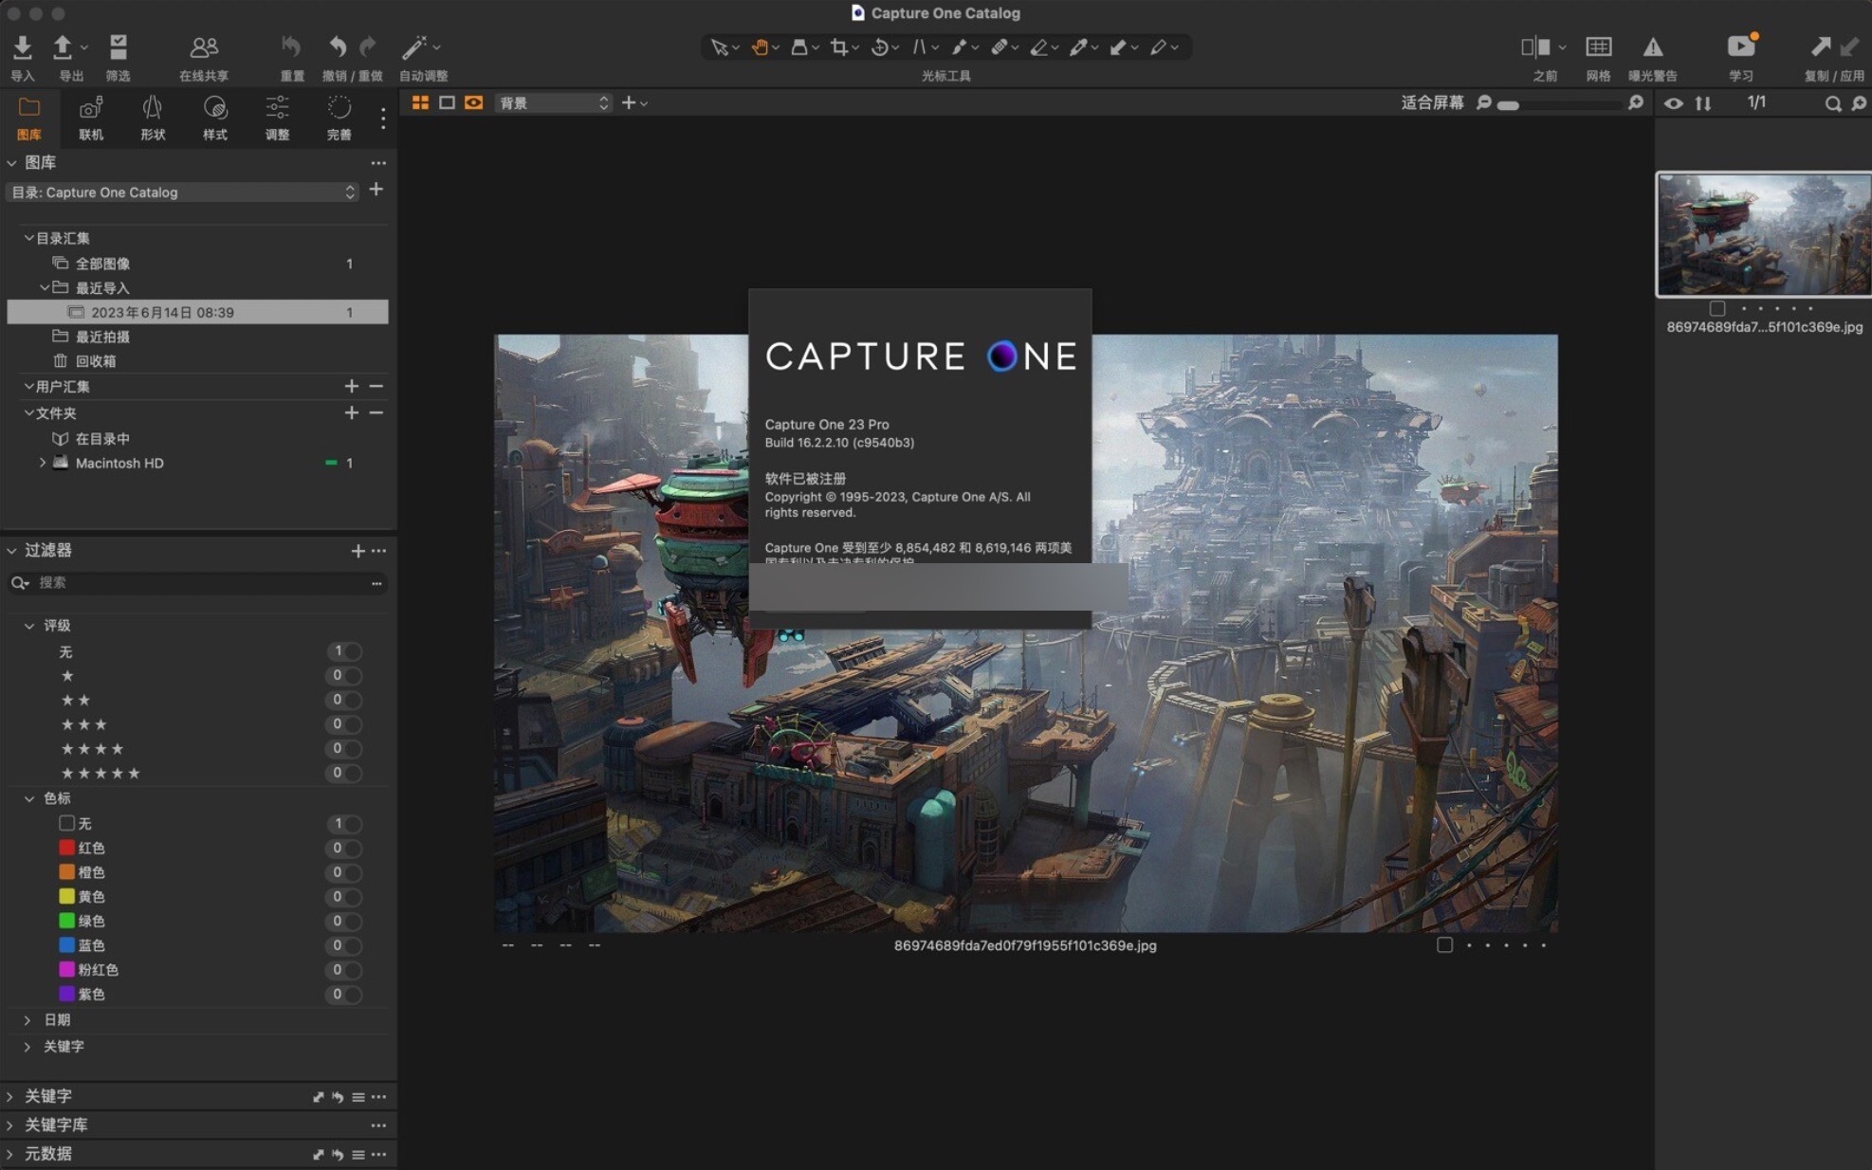The image size is (1872, 1170).
Task: Click the browser search magnifier icon
Action: (x=1833, y=103)
